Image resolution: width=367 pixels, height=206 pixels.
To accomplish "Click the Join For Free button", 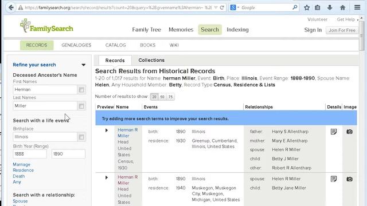I will [x=342, y=30].
